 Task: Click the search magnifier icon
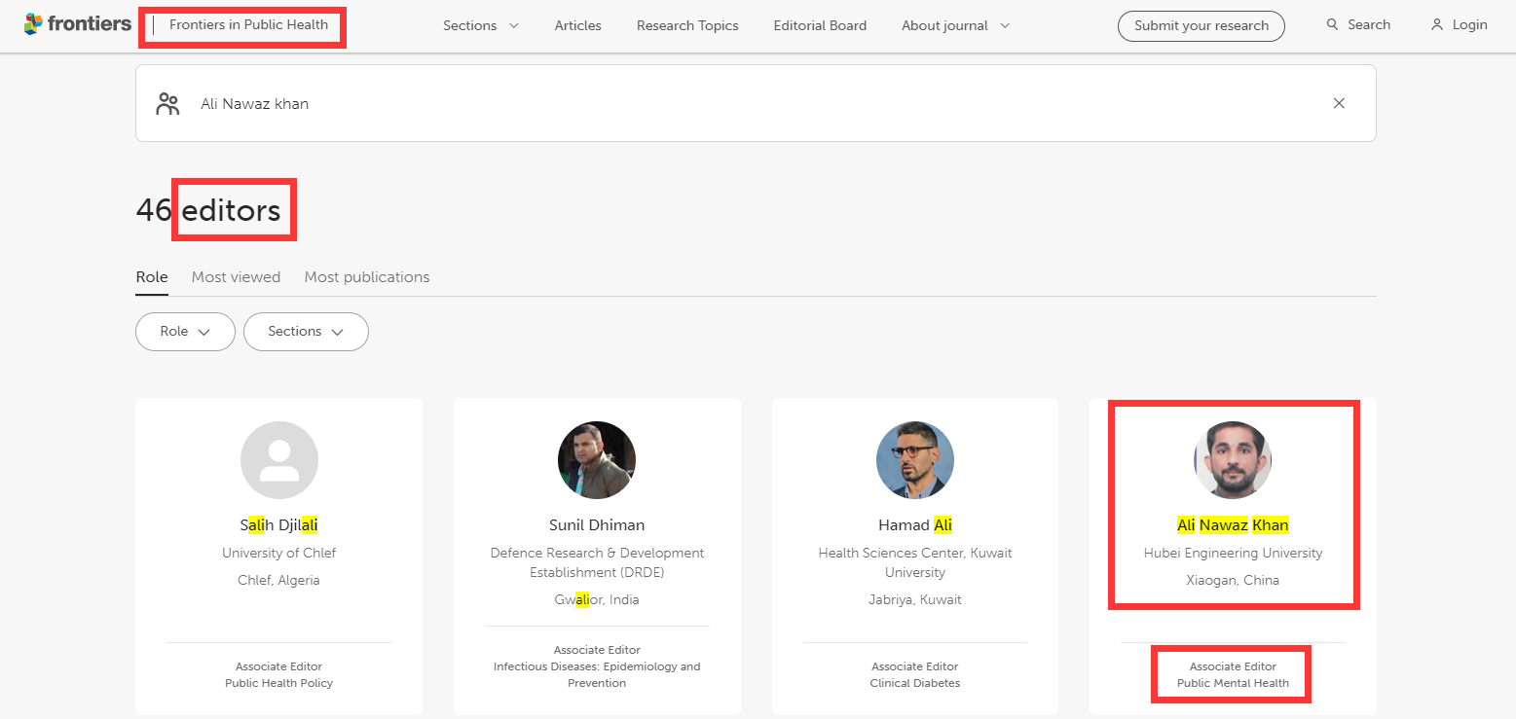tap(1332, 25)
